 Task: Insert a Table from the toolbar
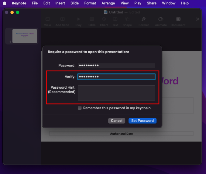pyautogui.click(x=92, y=19)
